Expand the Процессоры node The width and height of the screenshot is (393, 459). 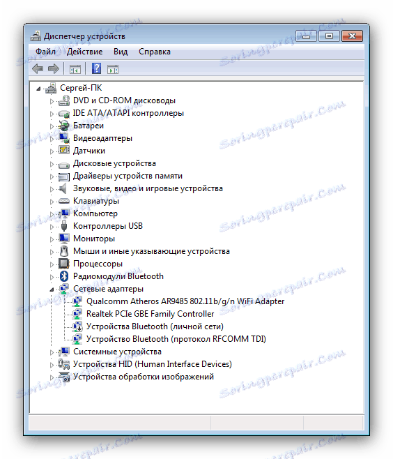[52, 264]
